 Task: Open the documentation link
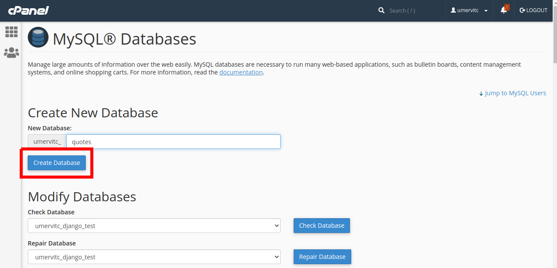[x=241, y=72]
